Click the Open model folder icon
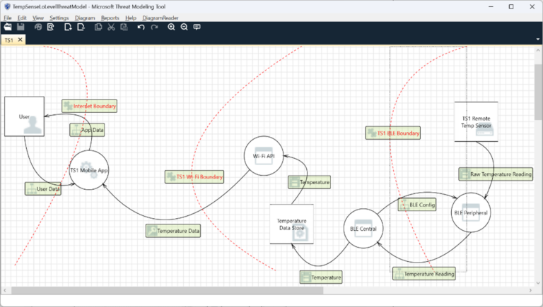The height and width of the screenshot is (307, 543). coord(8,27)
